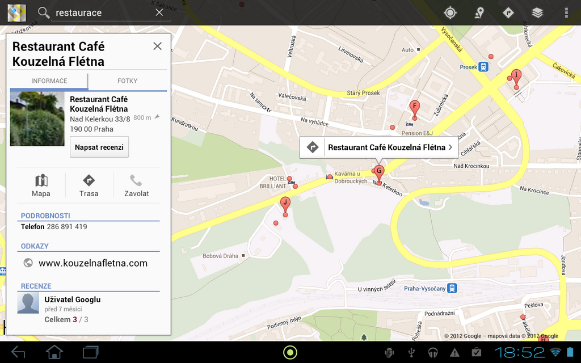
Task: Show the restaurant on Mapa
Action: pyautogui.click(x=41, y=185)
